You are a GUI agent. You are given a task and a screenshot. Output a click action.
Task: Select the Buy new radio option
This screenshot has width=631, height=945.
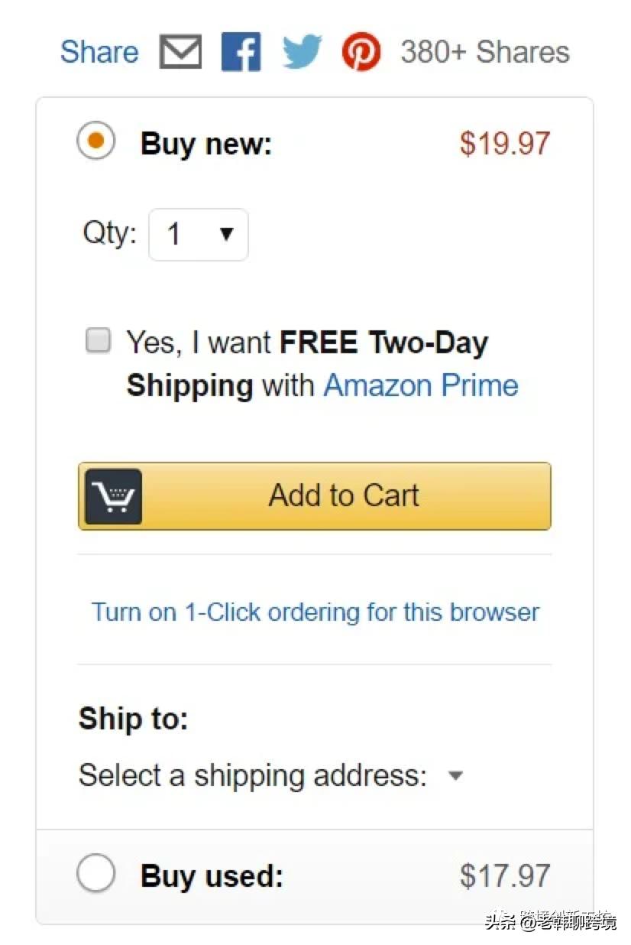pos(96,141)
